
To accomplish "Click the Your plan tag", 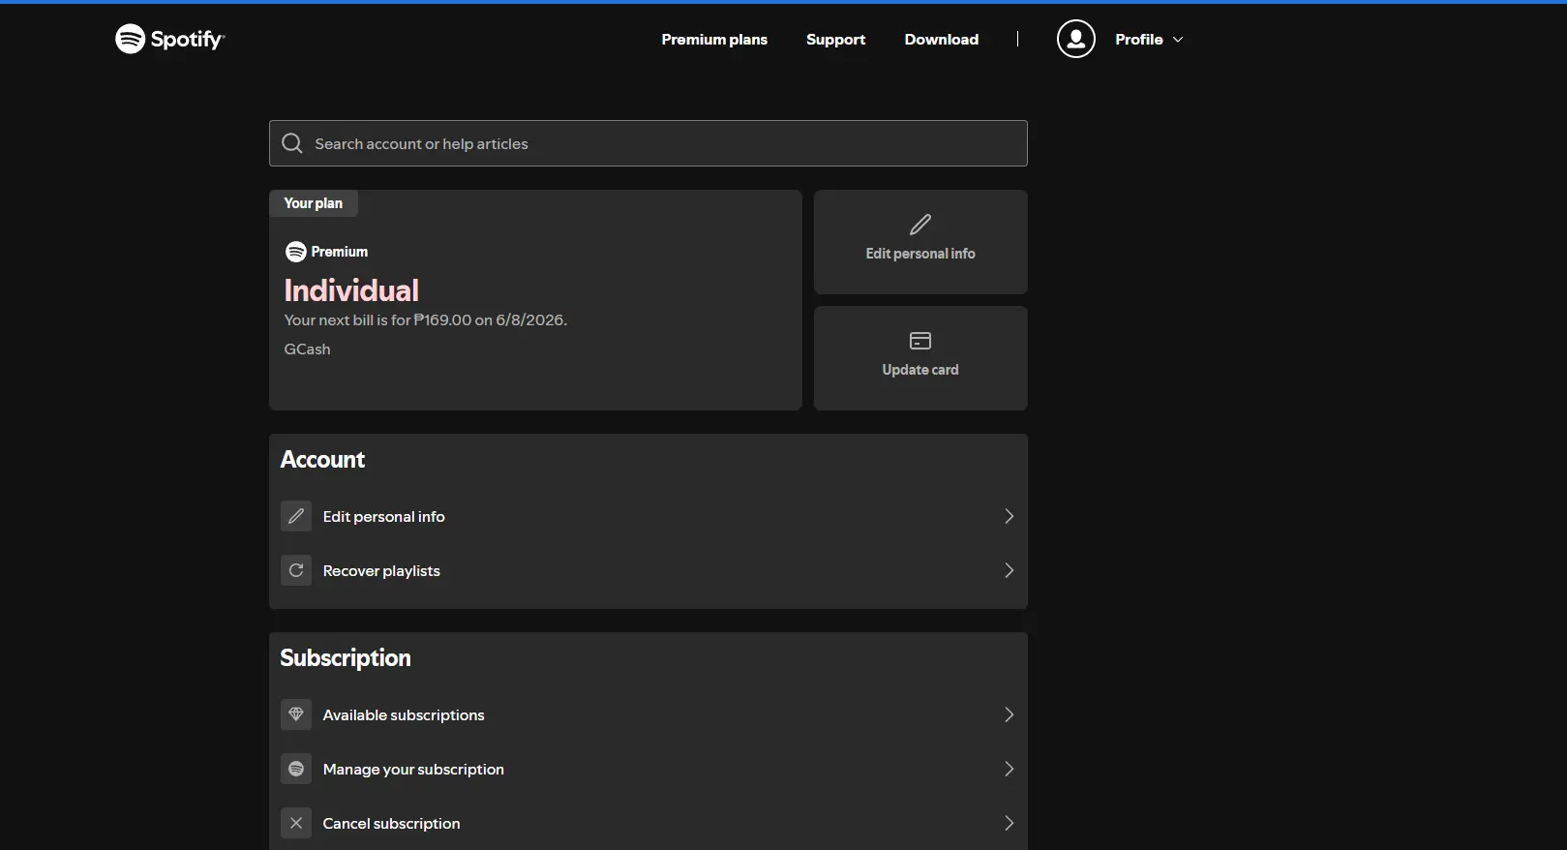I will pos(313,203).
